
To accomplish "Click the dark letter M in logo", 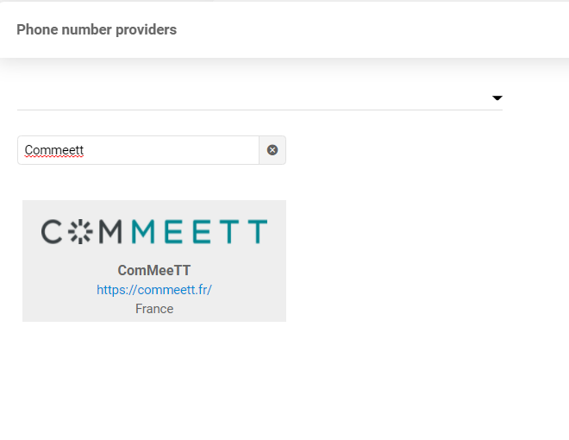I will tap(110, 231).
